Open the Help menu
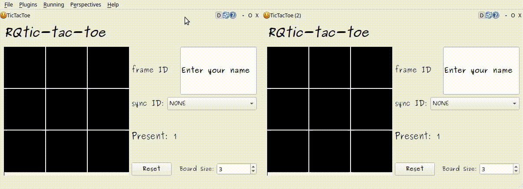The width and height of the screenshot is (523, 189). [x=113, y=5]
